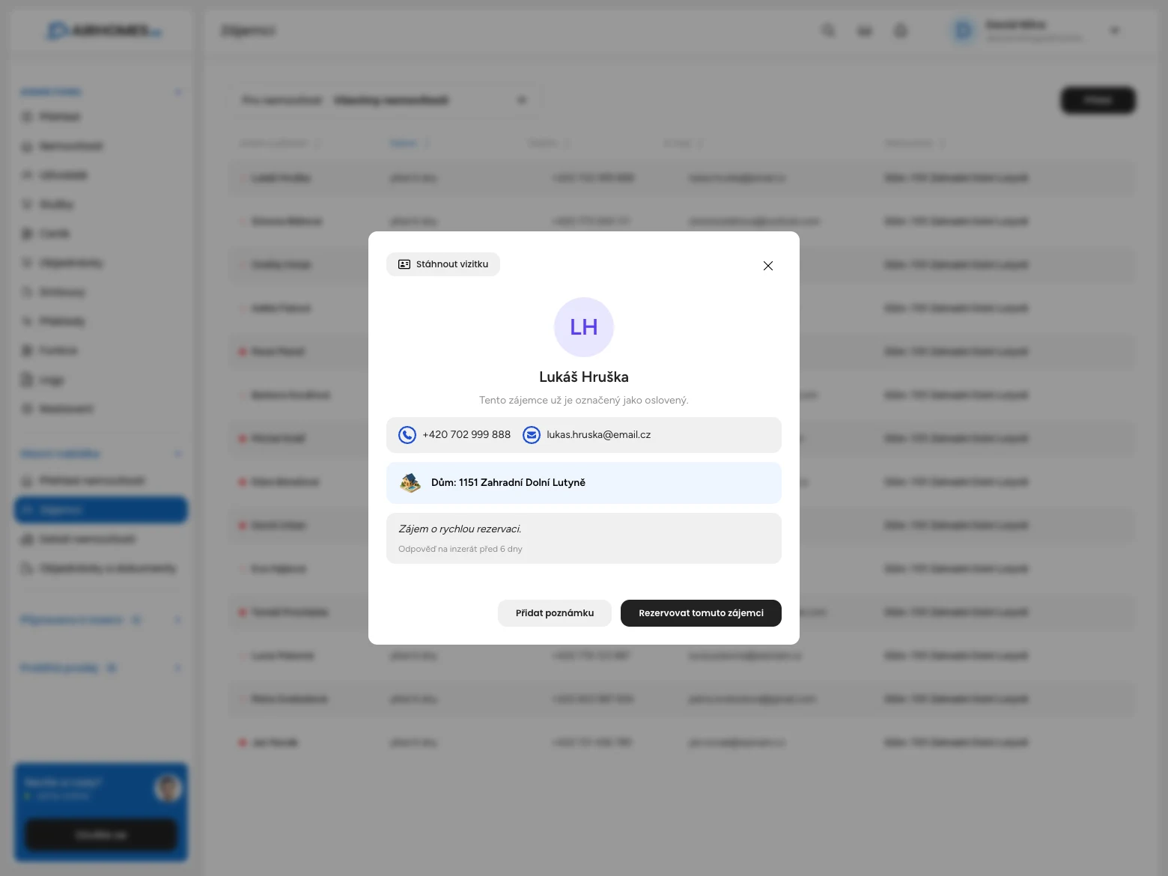Viewport: 1168px width, 876px height.
Task: Open phone number +420 702 999 888
Action: click(466, 435)
